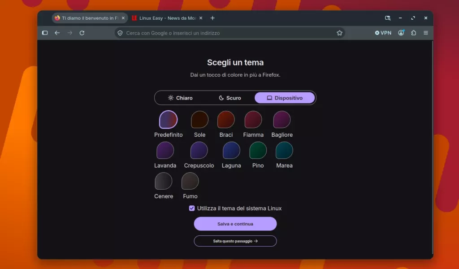459x269 pixels.
Task: Select the Scuro dark mode
Action: 230,98
